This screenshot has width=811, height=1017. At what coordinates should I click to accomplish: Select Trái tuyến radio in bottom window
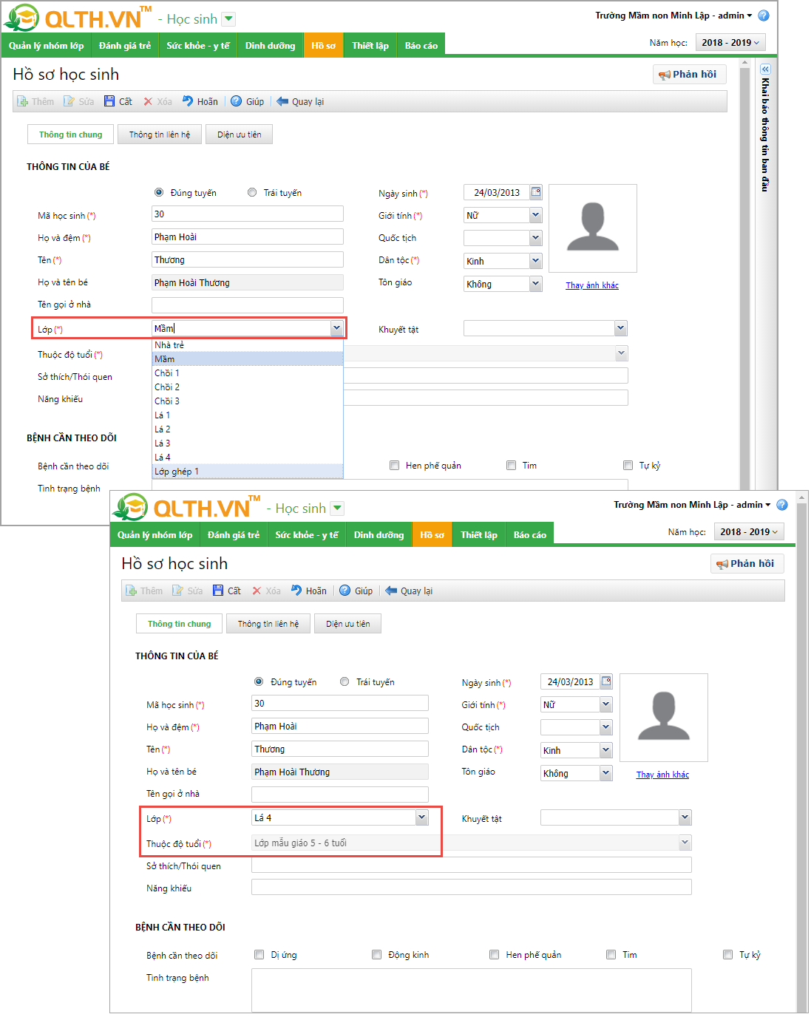click(345, 681)
